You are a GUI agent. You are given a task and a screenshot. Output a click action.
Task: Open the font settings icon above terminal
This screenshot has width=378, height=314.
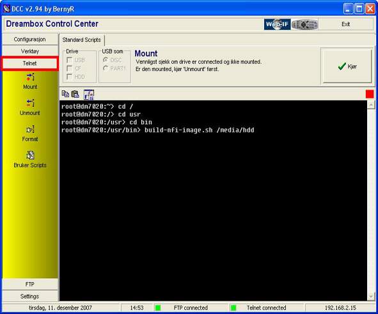coord(89,95)
